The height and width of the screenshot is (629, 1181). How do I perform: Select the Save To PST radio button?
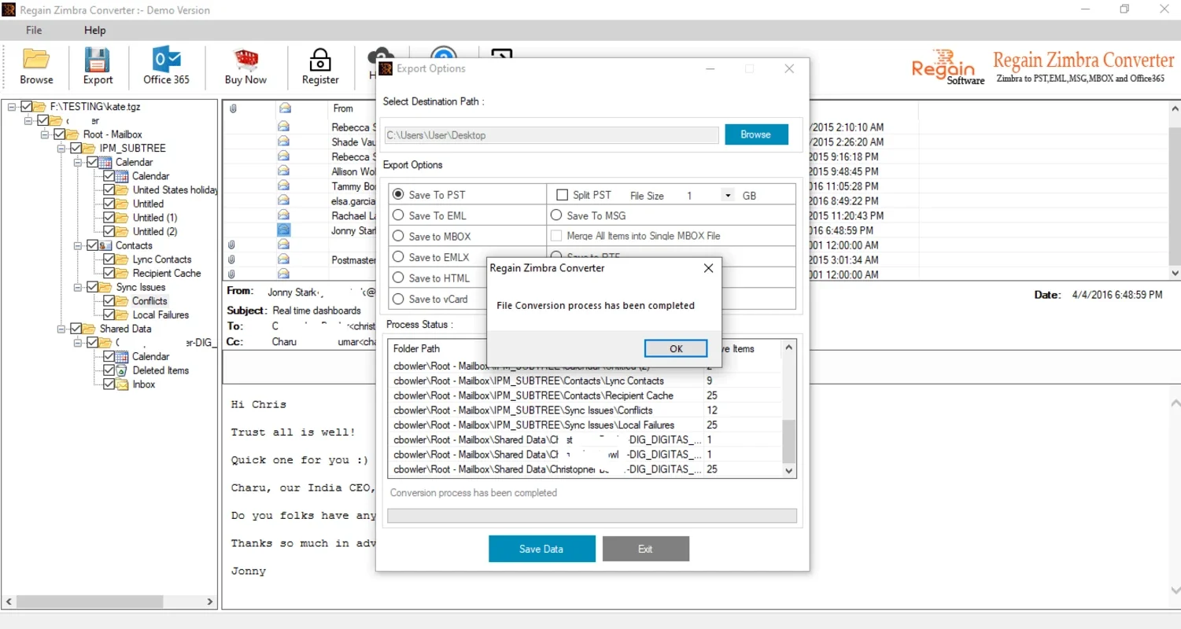398,194
